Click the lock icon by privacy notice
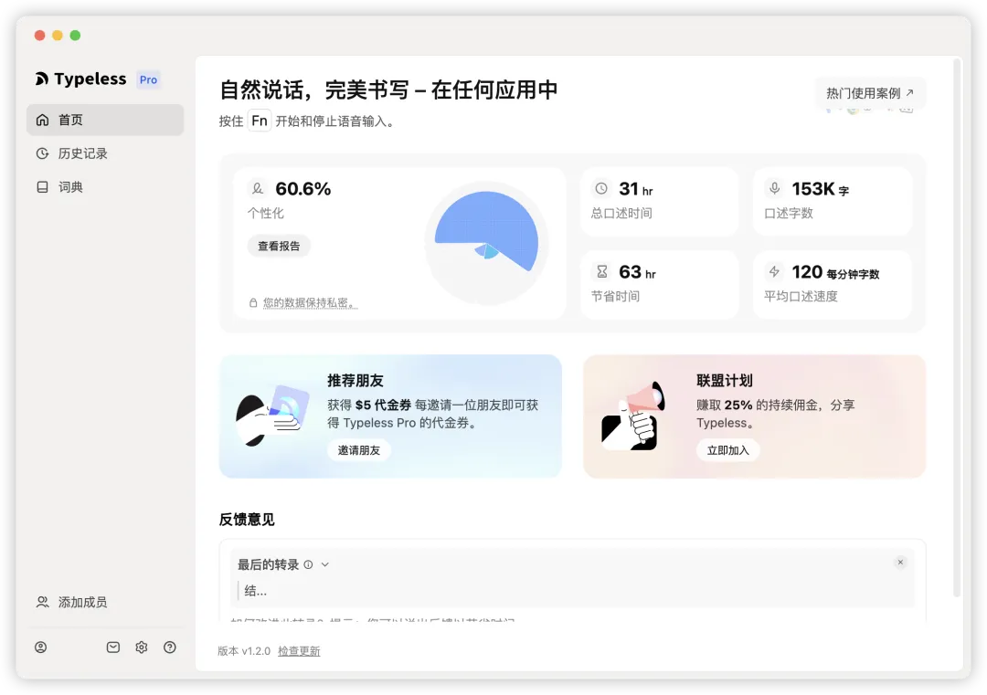This screenshot has width=987, height=695. click(x=253, y=303)
